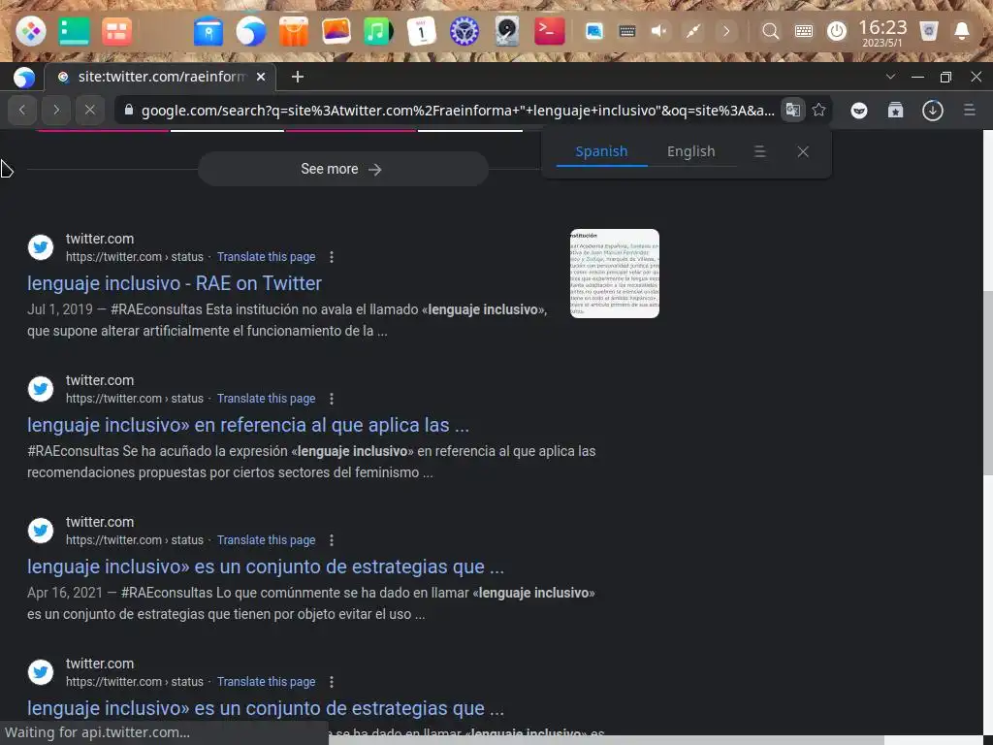Open 'en referencia al que aplica las' result
This screenshot has height=745, width=993.
[248, 425]
